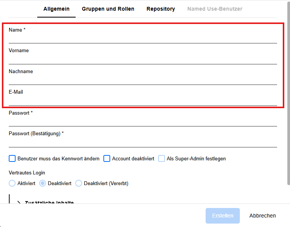Image resolution: width=290 pixels, height=227 pixels.
Task: Open the Gruppen und Rollen tab
Action: (108, 9)
